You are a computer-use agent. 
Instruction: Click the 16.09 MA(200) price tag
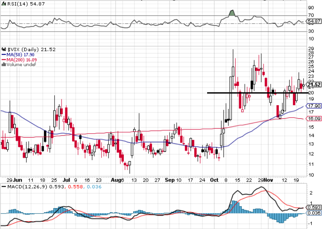click(x=314, y=119)
